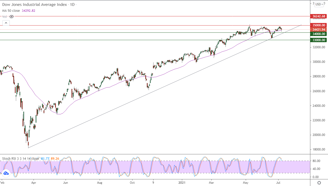Click the Apr label on the time axis
Image resolution: width=328 pixels, height=186 pixels.
point(33,183)
